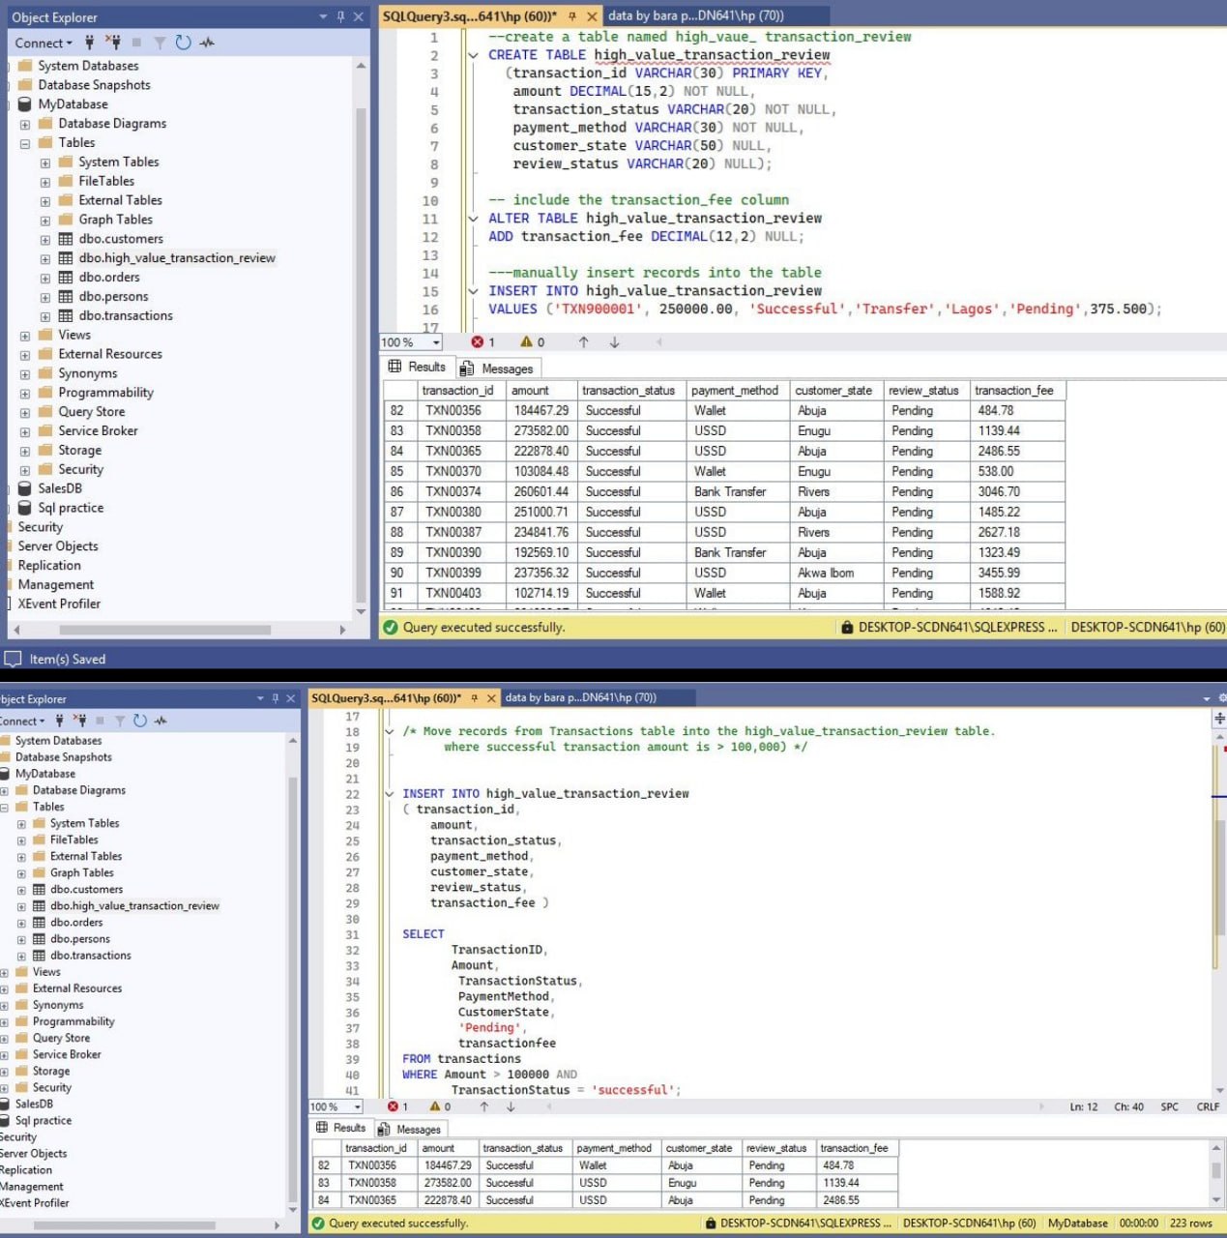Select XEvent Profiler in upper Object Explorer
This screenshot has height=1238, width=1227.
pyautogui.click(x=59, y=604)
